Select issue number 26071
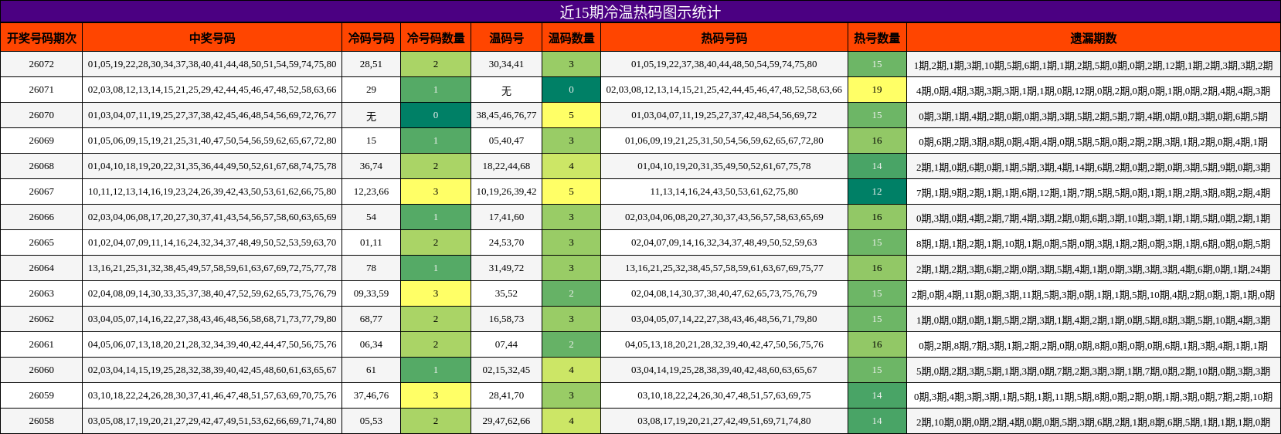 (x=42, y=90)
